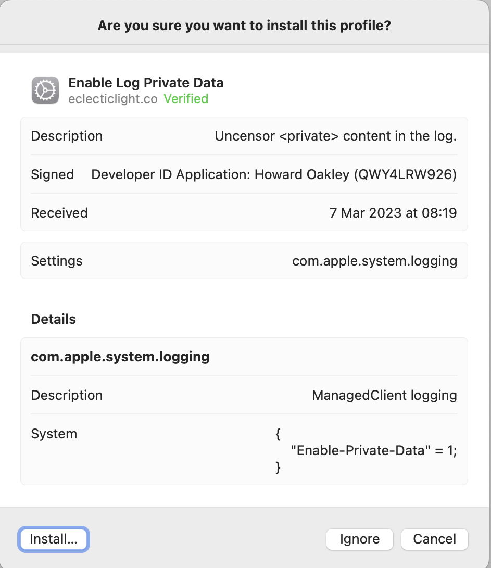Click the com.apple.system.logging settings value

click(x=374, y=260)
